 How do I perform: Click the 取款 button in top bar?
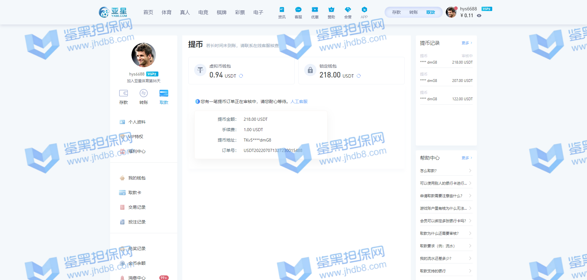coord(430,12)
